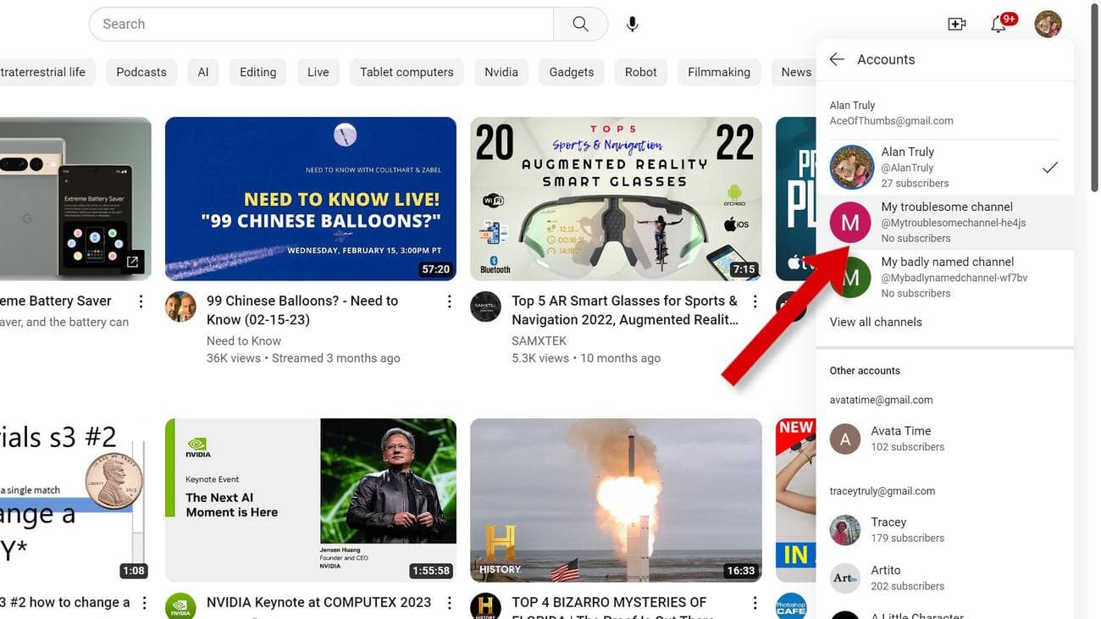Screen dimensions: 1101x619
Task: Click View all channels link
Action: click(876, 322)
